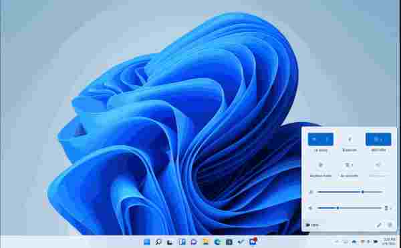Open the taskbar app with red notification badge
401x248 pixels.
pos(253,241)
